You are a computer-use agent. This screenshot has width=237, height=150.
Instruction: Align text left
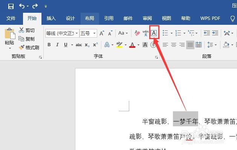point(165,45)
